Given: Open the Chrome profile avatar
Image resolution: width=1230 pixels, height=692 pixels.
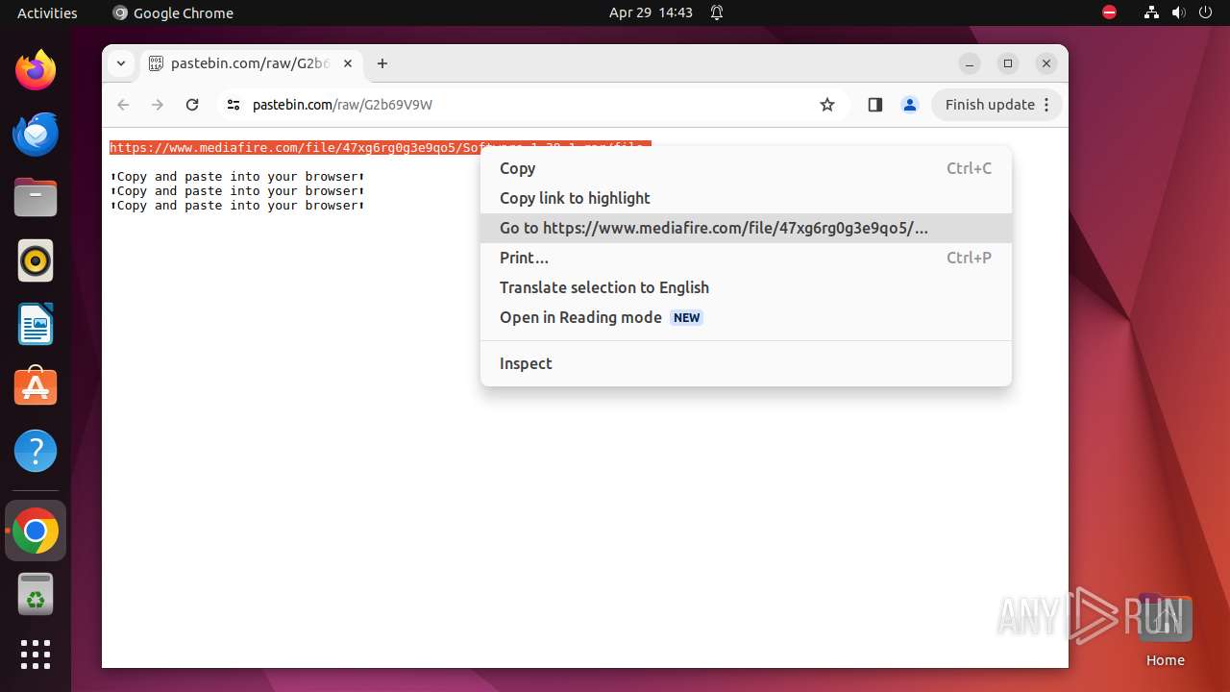Looking at the screenshot, I should 910,105.
